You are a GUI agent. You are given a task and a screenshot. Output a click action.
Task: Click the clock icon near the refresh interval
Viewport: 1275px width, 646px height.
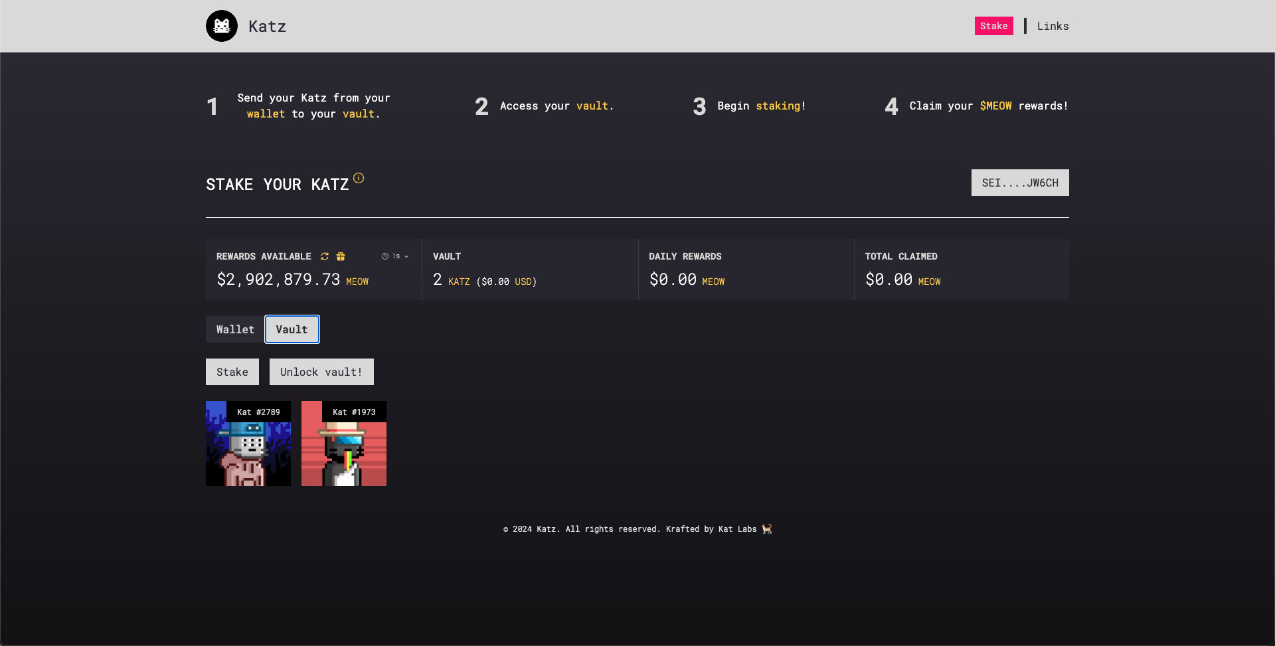tap(384, 256)
